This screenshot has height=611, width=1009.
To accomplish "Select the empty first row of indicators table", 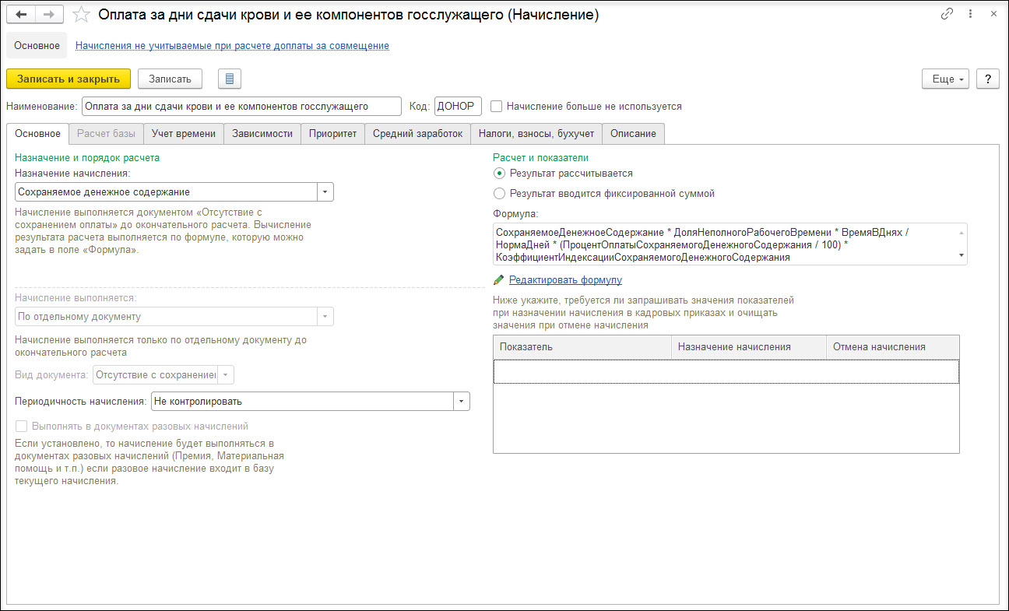I will (x=726, y=371).
